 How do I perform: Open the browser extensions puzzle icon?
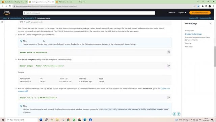click(x=202, y=6)
